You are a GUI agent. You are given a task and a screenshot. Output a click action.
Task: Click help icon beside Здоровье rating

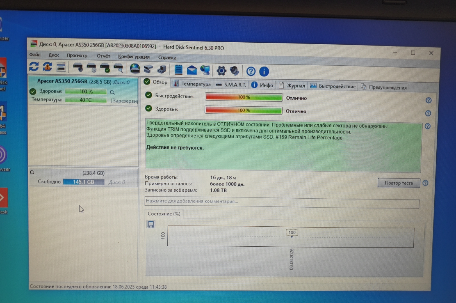pyautogui.click(x=428, y=113)
